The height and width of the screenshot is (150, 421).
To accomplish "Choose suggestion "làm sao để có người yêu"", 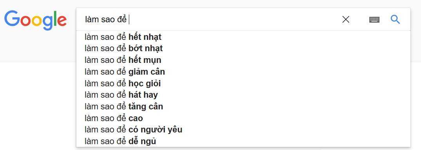I will [x=243, y=130].
